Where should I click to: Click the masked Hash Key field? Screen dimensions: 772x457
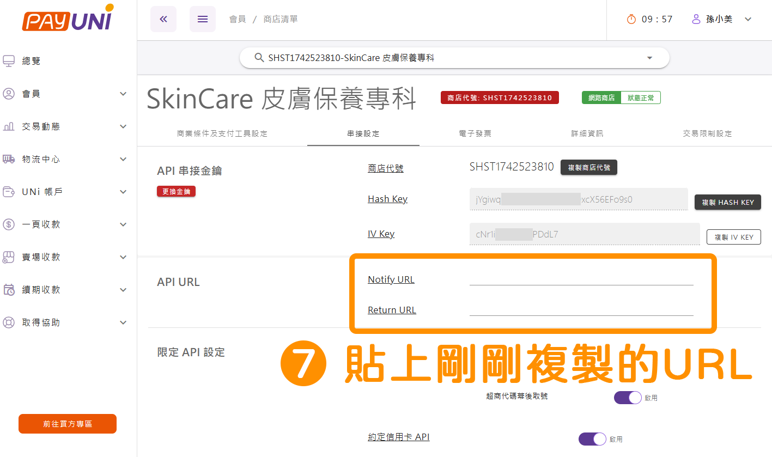(579, 199)
